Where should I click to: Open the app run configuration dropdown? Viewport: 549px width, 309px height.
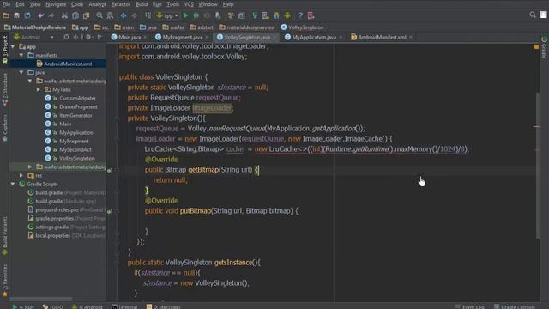(168, 15)
